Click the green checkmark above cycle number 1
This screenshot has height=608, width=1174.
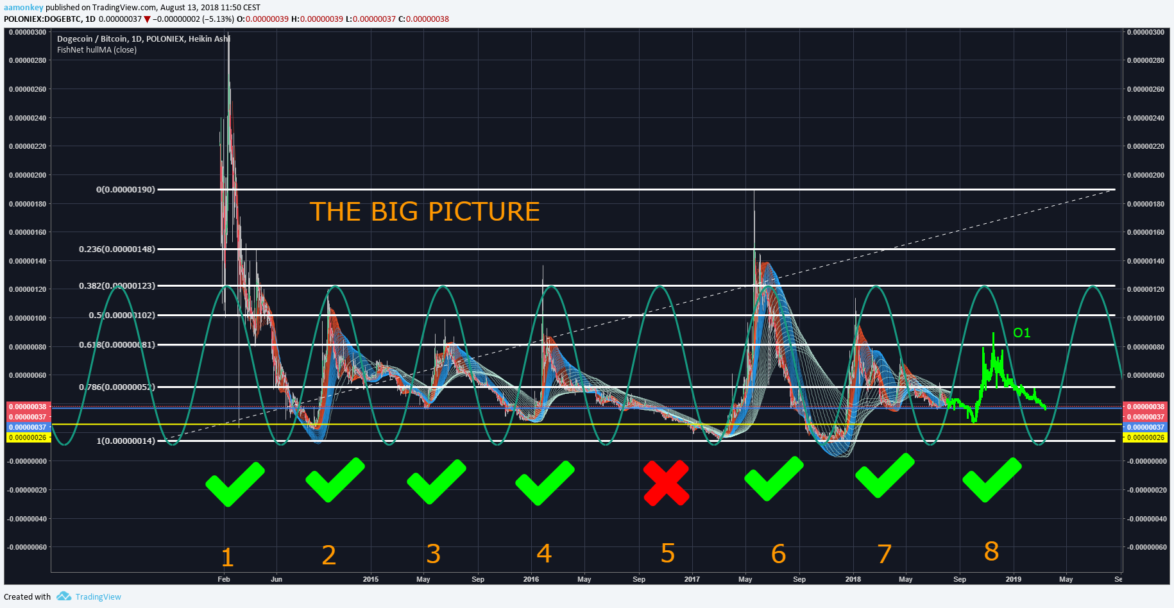pyautogui.click(x=235, y=484)
